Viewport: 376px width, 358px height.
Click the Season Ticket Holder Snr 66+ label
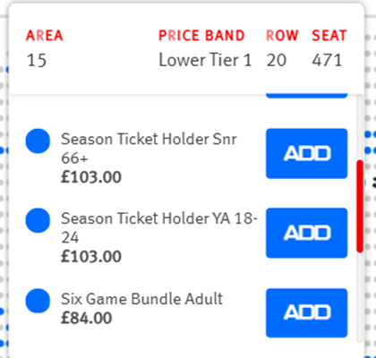click(149, 149)
